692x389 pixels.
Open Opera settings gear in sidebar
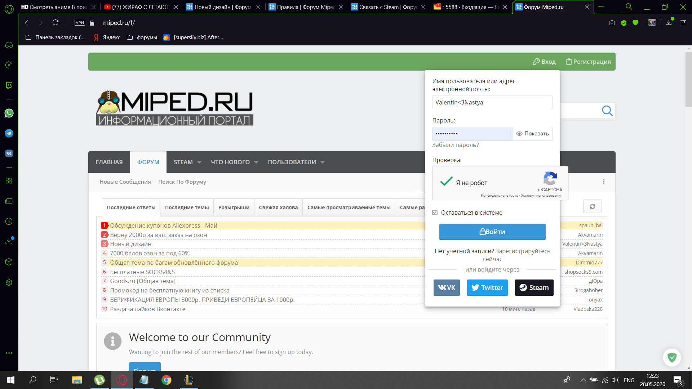tap(9, 282)
